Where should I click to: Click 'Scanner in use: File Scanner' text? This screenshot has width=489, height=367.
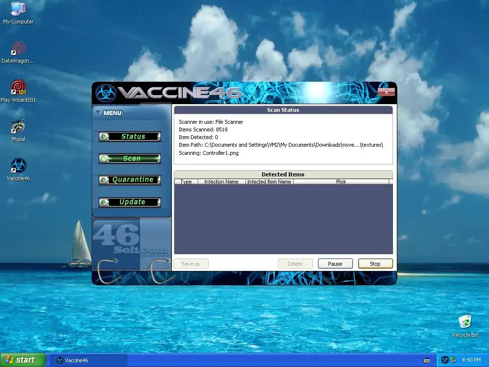[211, 122]
